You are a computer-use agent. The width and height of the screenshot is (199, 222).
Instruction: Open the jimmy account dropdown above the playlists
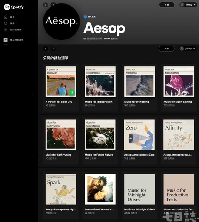[188, 49]
